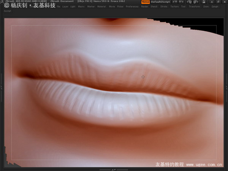Open the Tool palette menu
The width and height of the screenshot is (228, 171).
tap(183, 6)
